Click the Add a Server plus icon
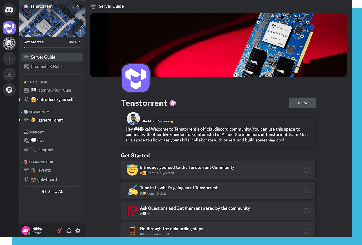The height and width of the screenshot is (245, 362). [9, 59]
